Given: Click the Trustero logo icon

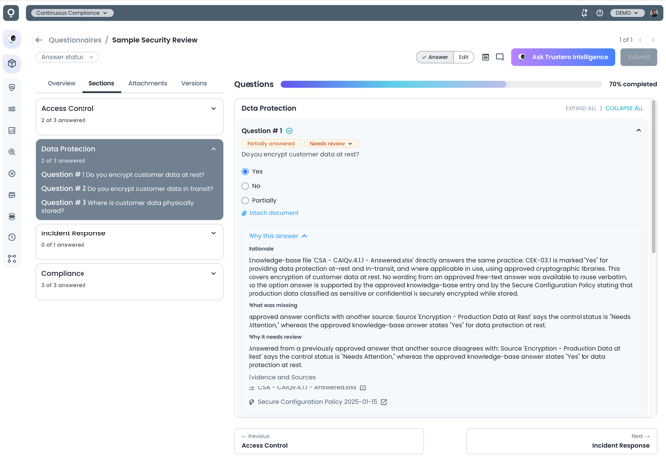Looking at the screenshot, I should (11, 13).
